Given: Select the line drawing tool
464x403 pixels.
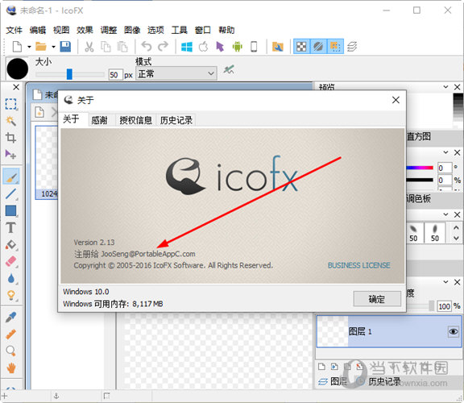Looking at the screenshot, I should pos(11,194).
